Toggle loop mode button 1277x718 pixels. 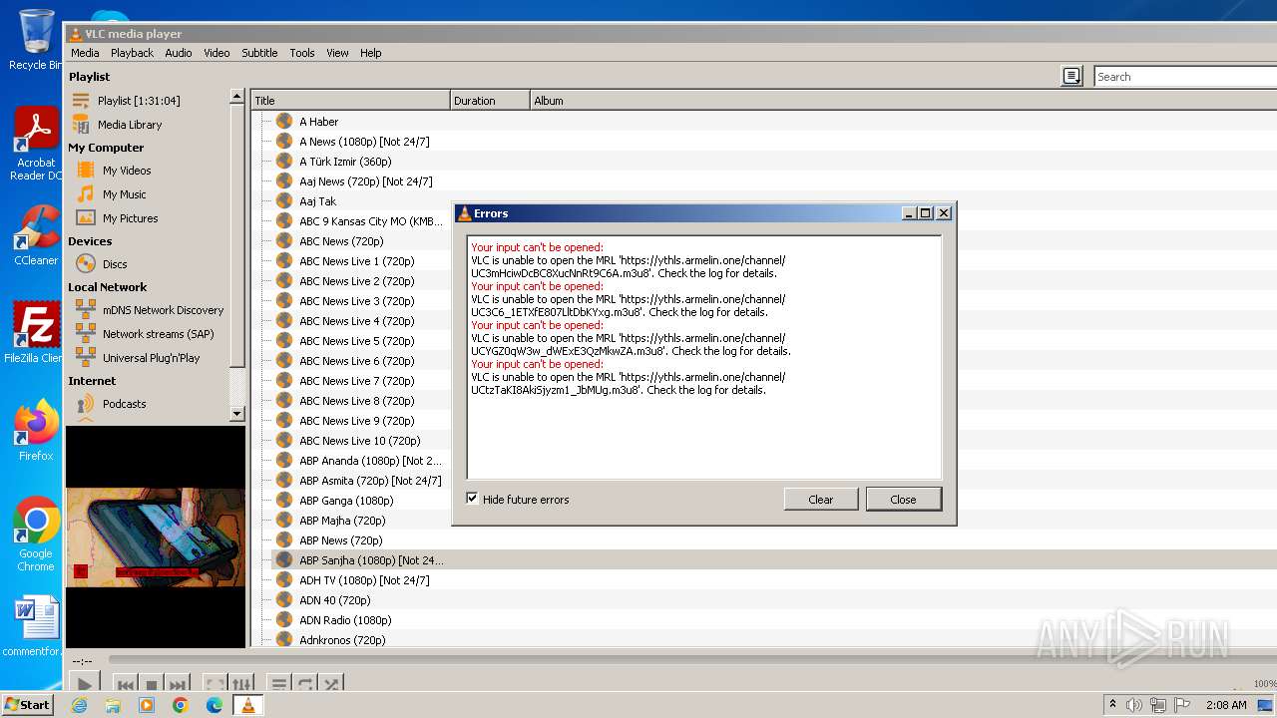306,684
